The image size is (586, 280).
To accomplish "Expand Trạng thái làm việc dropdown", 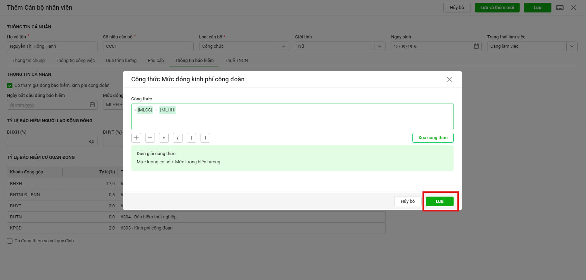I will click(x=572, y=46).
